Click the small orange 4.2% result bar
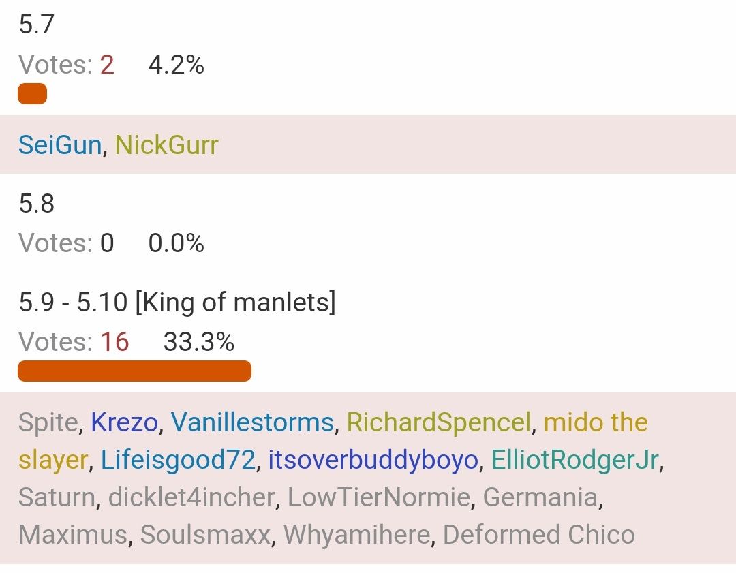Viewport: 736px width, 573px height. (33, 93)
